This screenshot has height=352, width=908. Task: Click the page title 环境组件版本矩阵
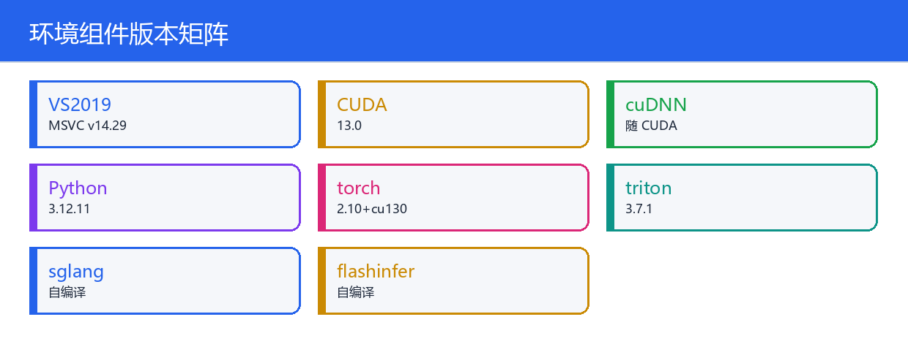click(129, 34)
